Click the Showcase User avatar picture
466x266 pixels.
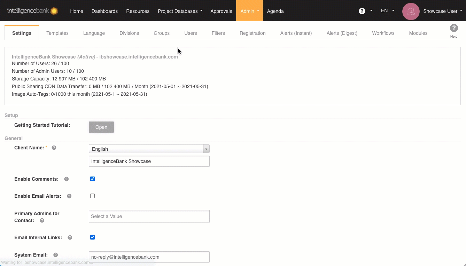[x=411, y=11]
